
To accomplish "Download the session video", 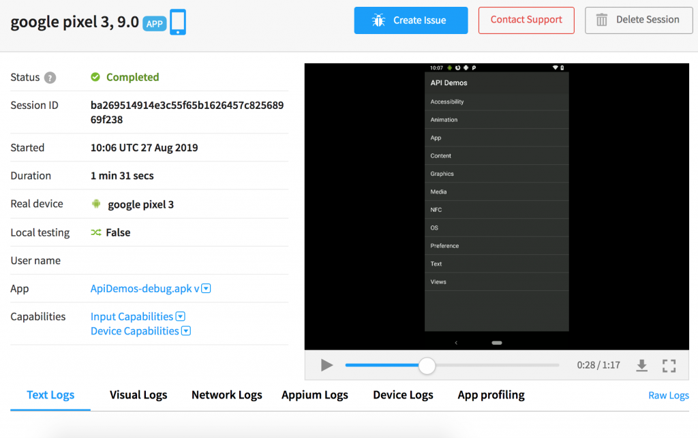I will (641, 366).
